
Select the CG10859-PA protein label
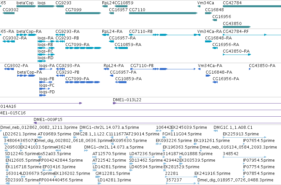(x=128, y=79)
